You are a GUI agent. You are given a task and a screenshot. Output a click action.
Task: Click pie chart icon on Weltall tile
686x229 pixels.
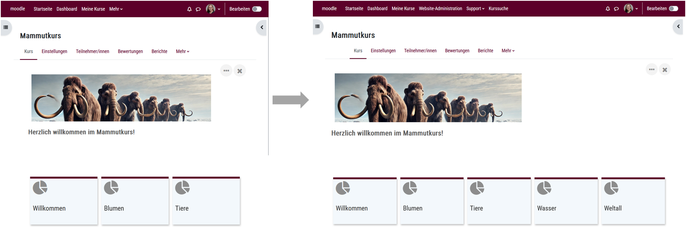point(611,188)
